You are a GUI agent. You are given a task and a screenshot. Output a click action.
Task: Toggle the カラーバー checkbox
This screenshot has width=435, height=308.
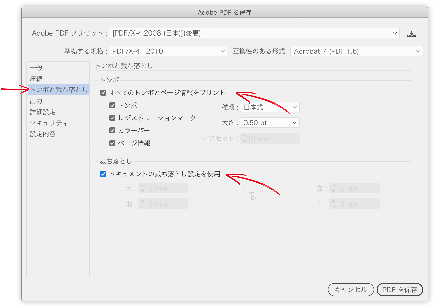pyautogui.click(x=112, y=130)
